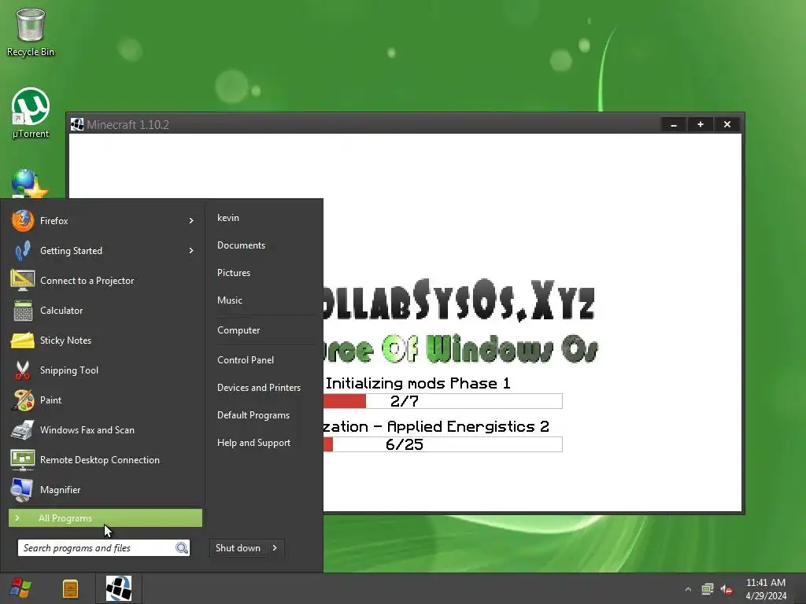806x604 pixels.
Task: Click the Windows Start button on taskbar
Action: pos(20,588)
